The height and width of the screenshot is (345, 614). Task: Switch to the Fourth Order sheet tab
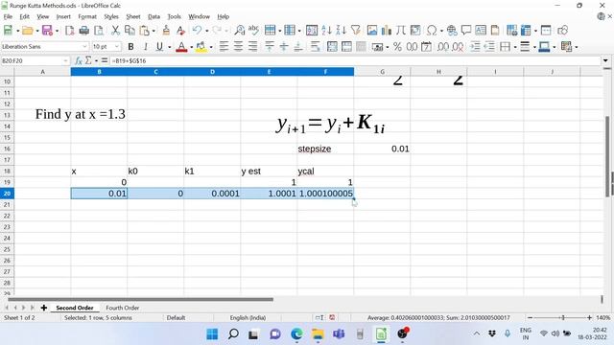click(122, 308)
